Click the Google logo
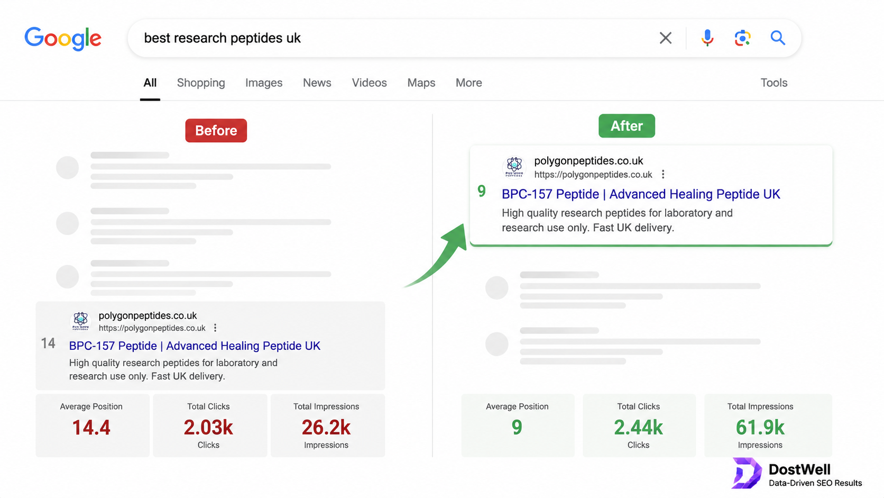884x498 pixels. (x=63, y=38)
